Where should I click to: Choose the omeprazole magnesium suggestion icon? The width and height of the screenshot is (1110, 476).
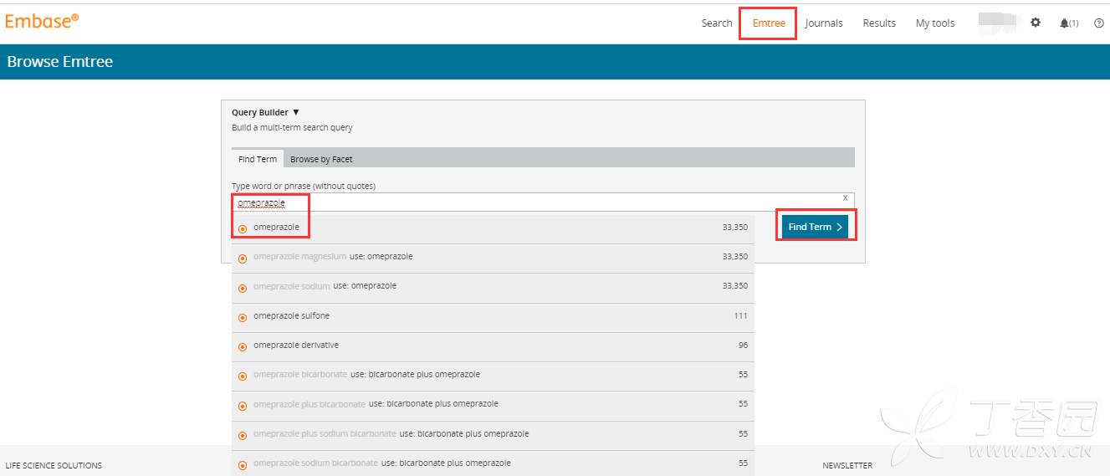(243, 258)
